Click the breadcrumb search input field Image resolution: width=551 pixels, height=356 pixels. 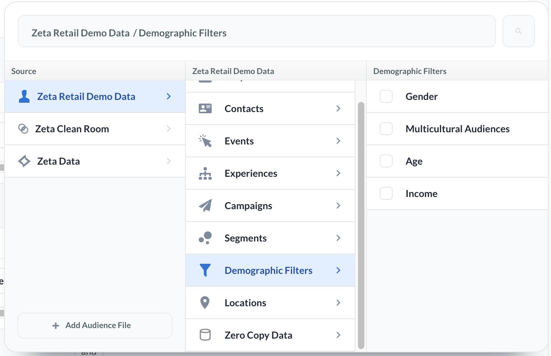257,31
